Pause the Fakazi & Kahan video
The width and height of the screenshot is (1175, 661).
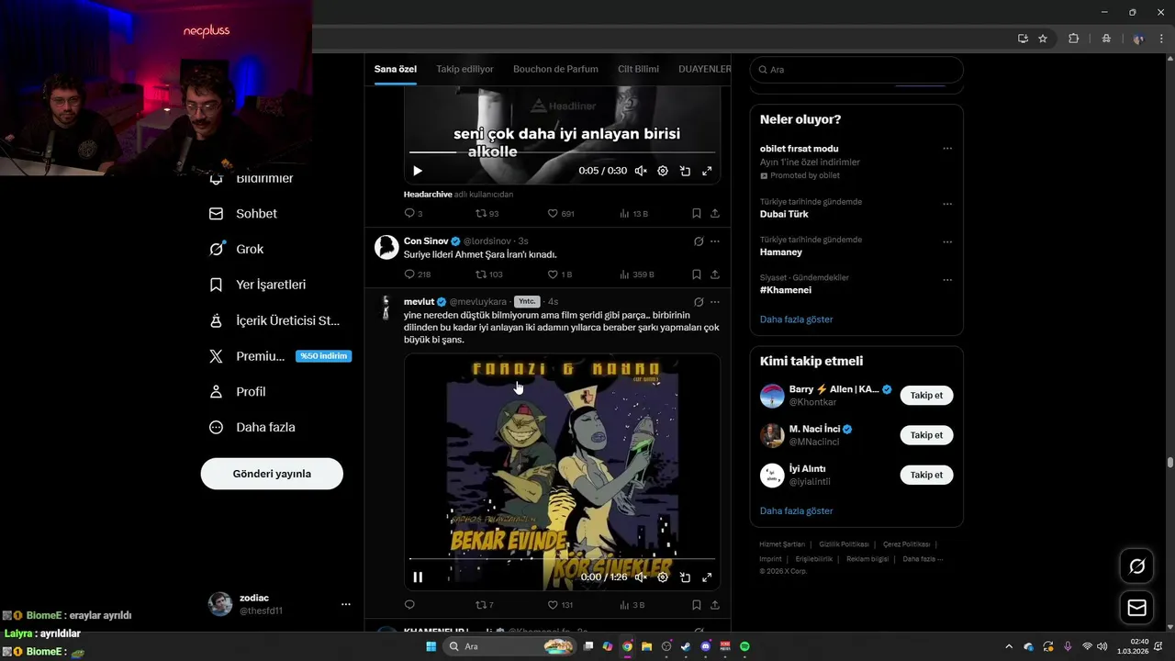418,577
